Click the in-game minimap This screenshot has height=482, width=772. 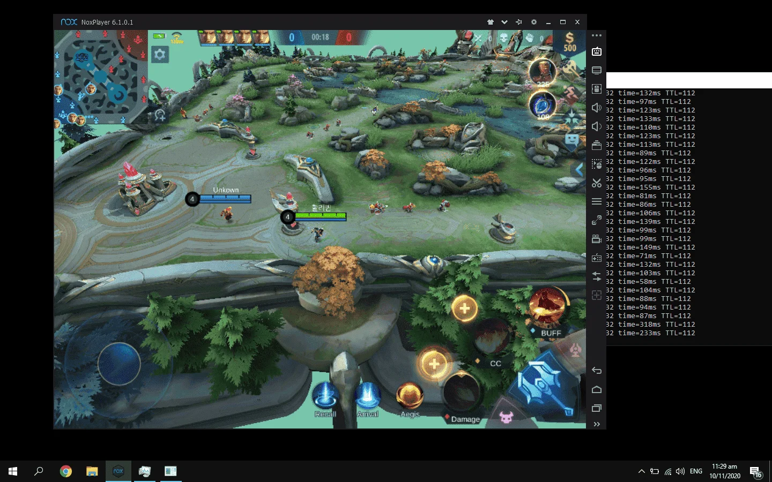[101, 77]
